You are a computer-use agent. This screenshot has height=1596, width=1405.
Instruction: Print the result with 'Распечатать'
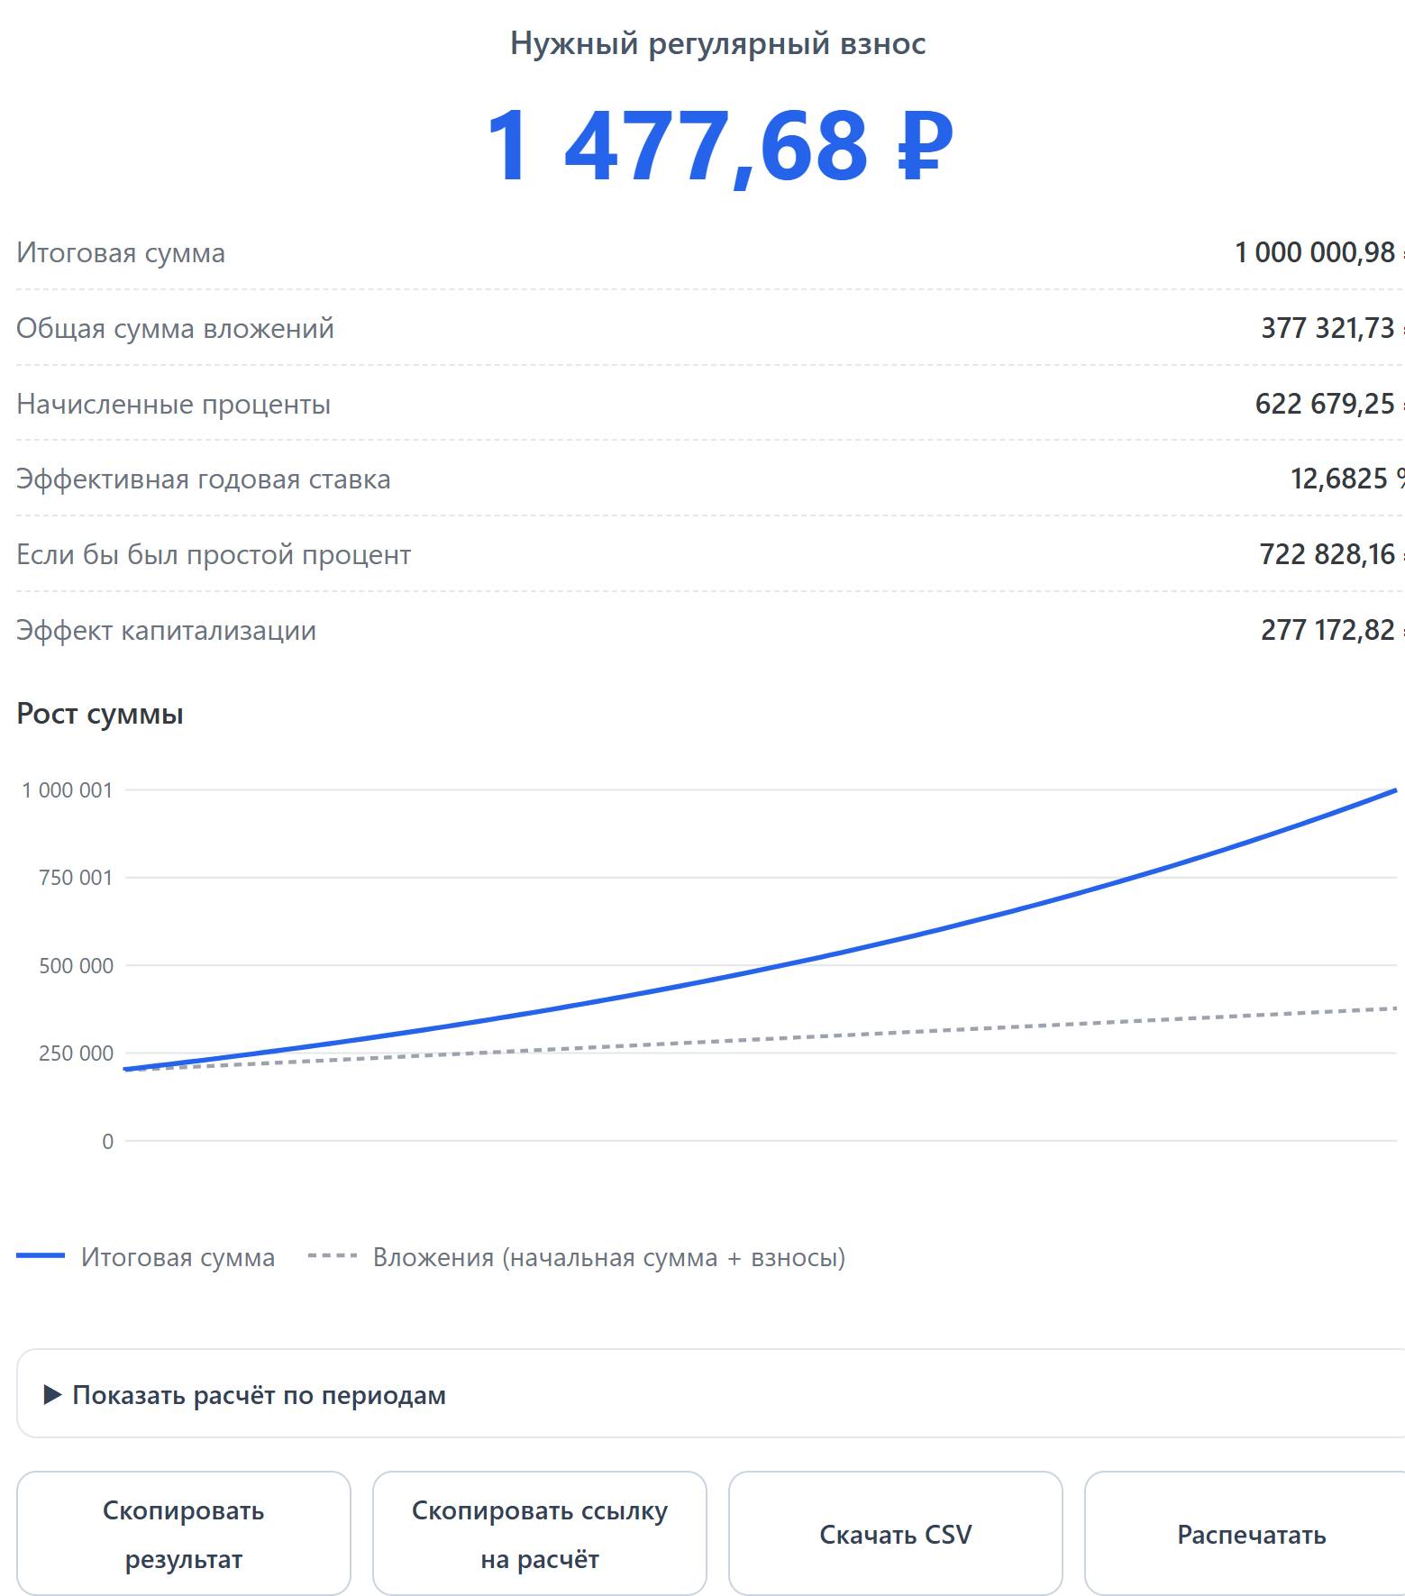pos(1245,1534)
